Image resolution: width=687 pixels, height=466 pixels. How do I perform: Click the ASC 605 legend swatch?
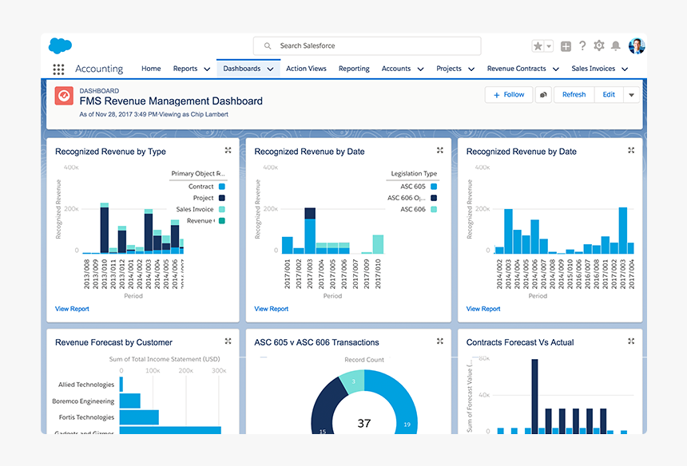pyautogui.click(x=434, y=187)
